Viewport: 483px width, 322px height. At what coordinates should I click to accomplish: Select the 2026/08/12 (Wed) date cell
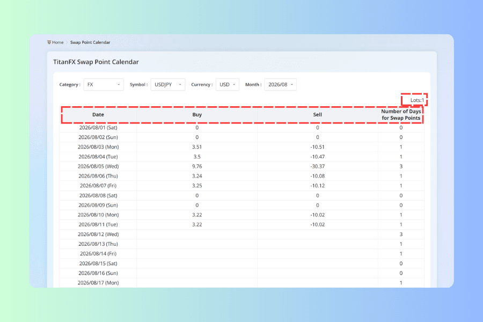click(x=98, y=235)
